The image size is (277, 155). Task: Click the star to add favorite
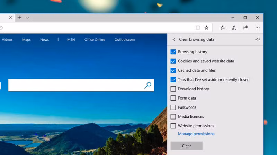(x=206, y=28)
